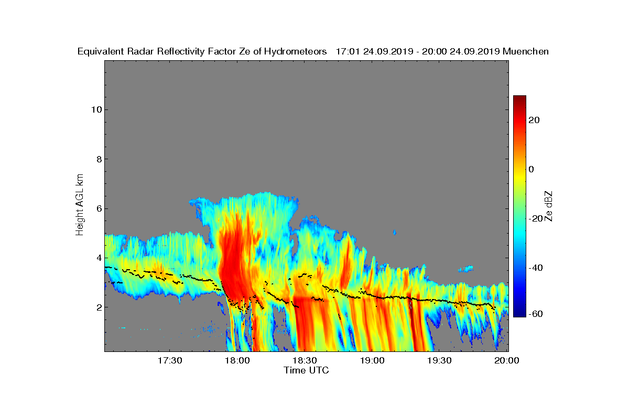The height and width of the screenshot is (419, 629).
Task: Click the colorbar value -20
Action: 536,218
